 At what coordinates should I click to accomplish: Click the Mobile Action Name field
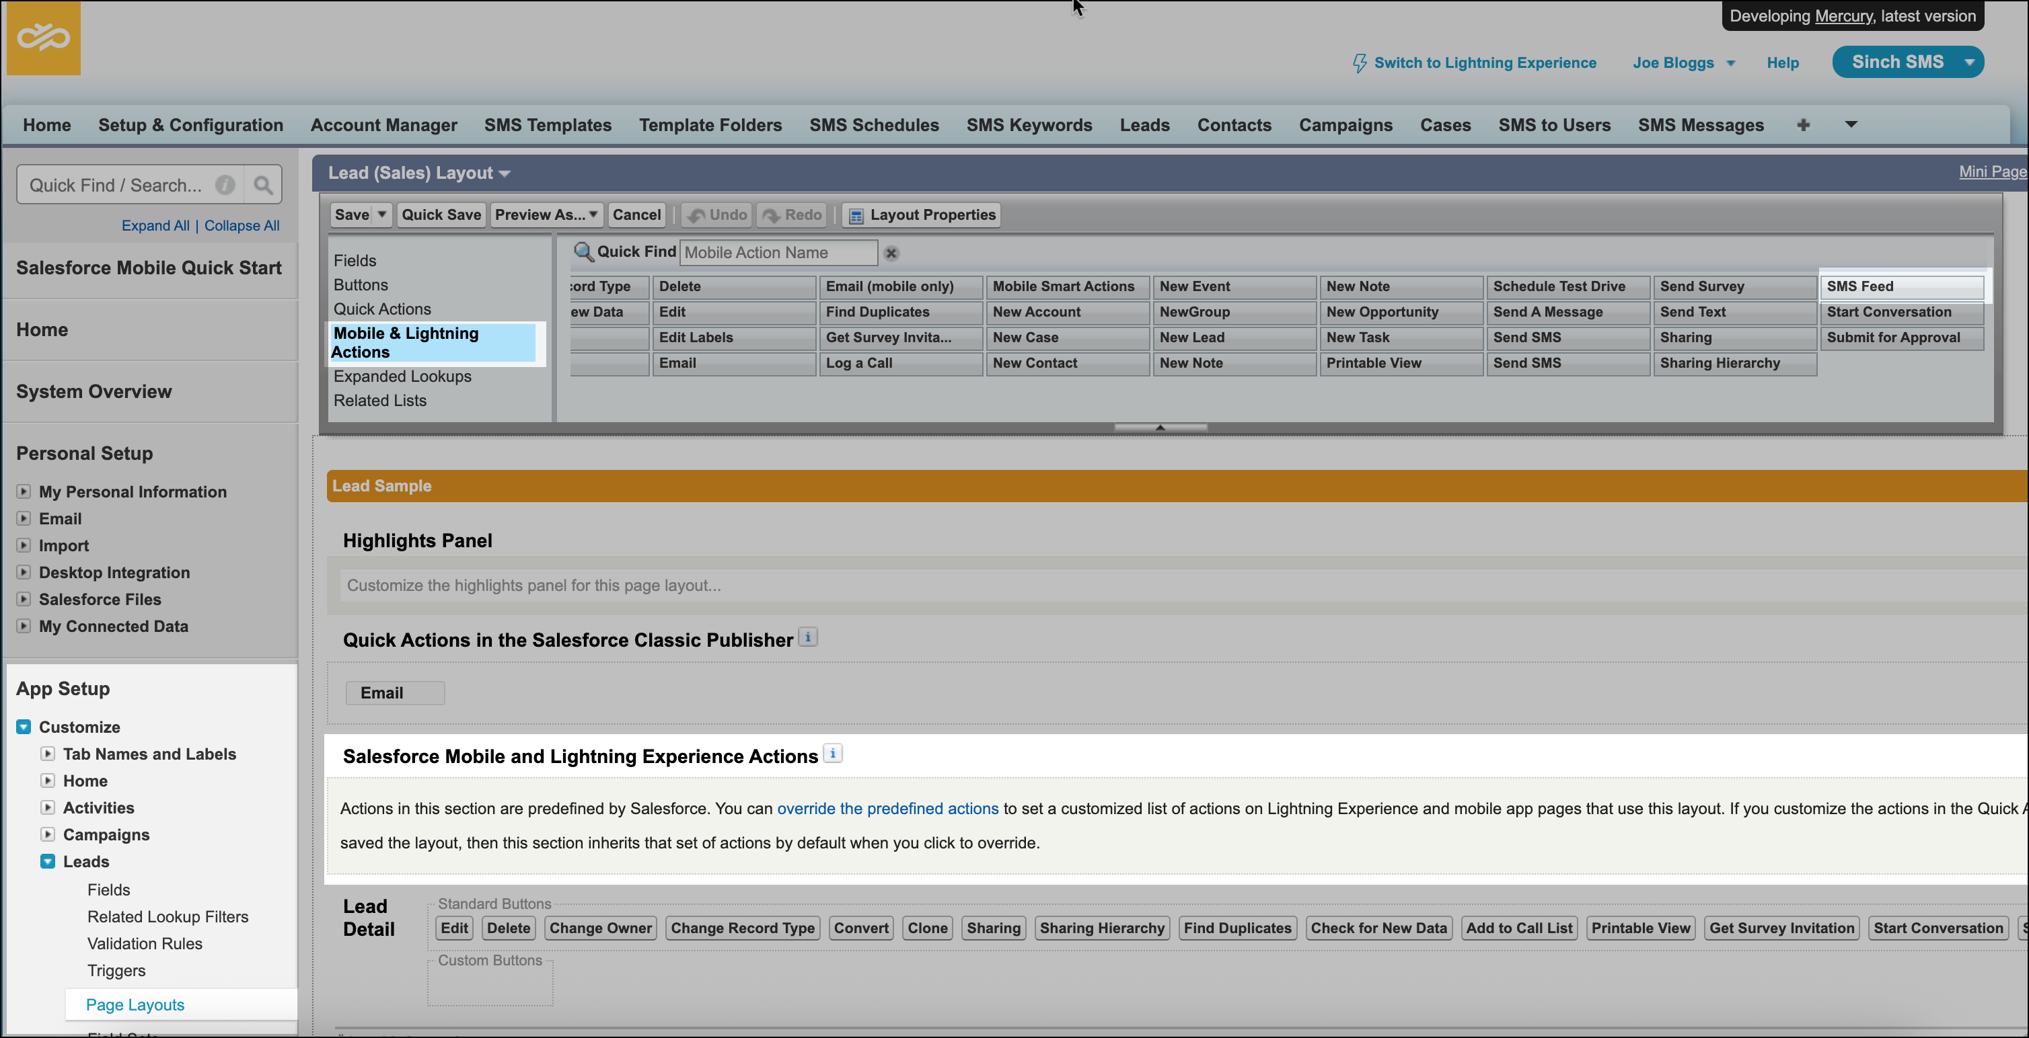coord(778,253)
